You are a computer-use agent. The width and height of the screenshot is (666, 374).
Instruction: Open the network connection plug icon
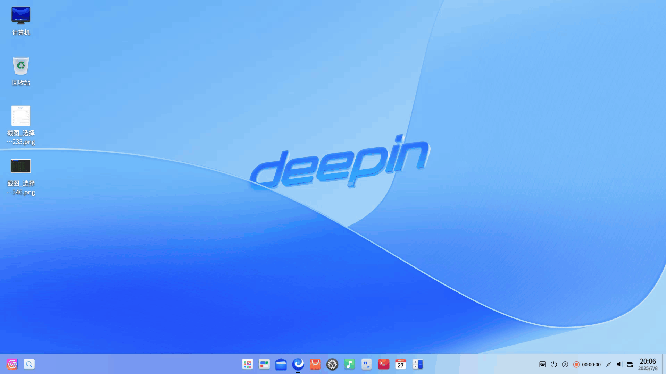(x=608, y=364)
